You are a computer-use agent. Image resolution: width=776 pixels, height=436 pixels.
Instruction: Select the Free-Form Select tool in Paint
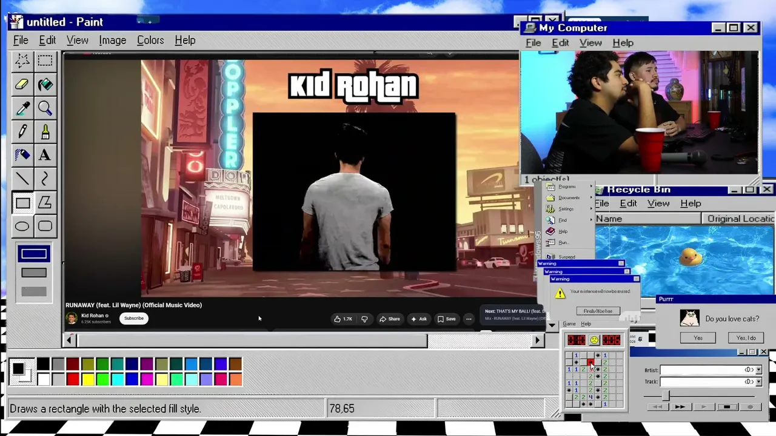tap(22, 60)
